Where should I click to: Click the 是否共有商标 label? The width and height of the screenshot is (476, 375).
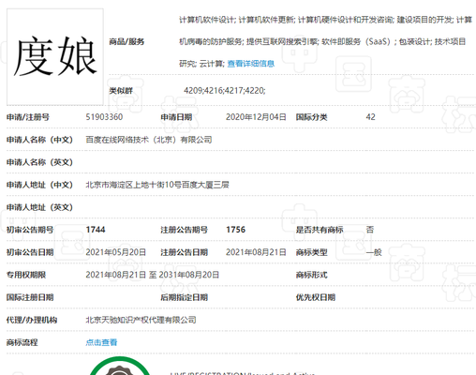click(320, 230)
